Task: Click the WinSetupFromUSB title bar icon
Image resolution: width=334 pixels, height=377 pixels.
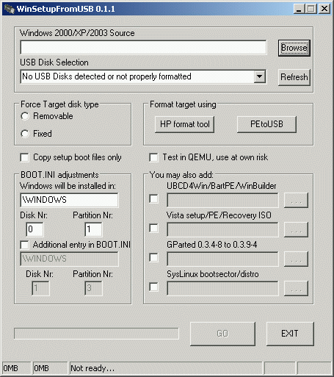Action: click(10, 9)
